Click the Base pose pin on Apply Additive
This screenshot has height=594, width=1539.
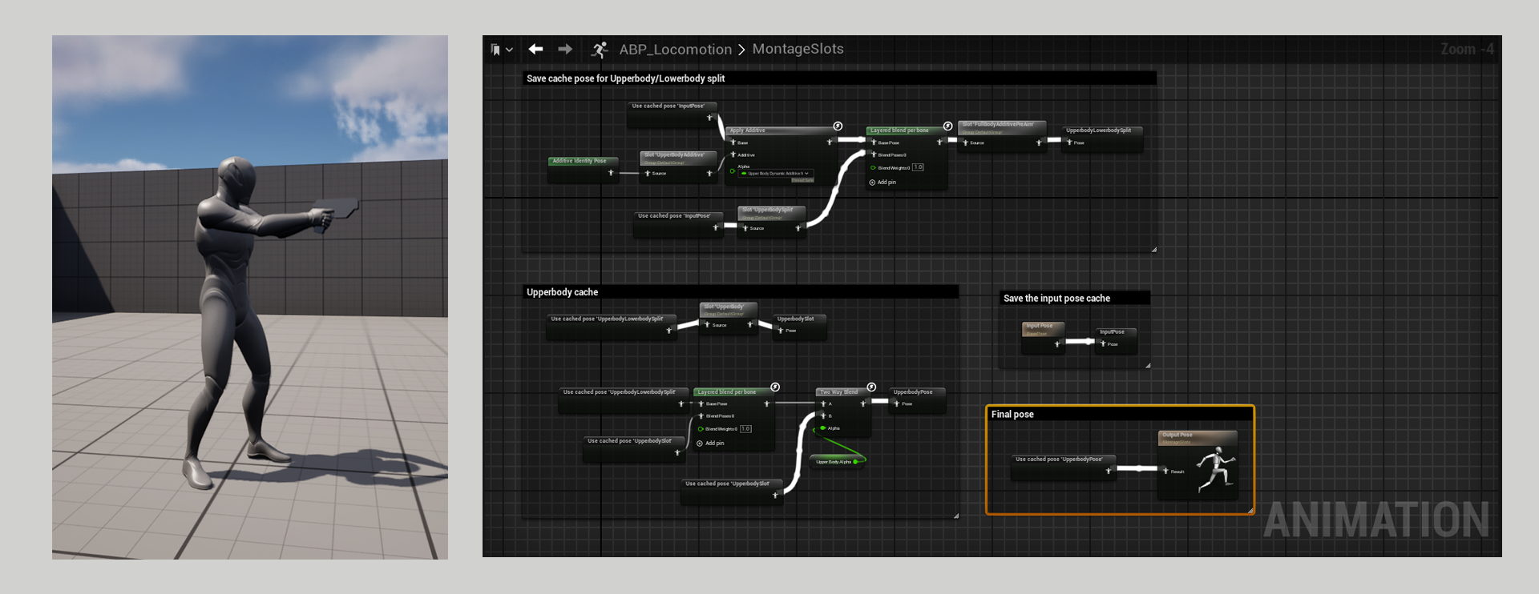[733, 142]
